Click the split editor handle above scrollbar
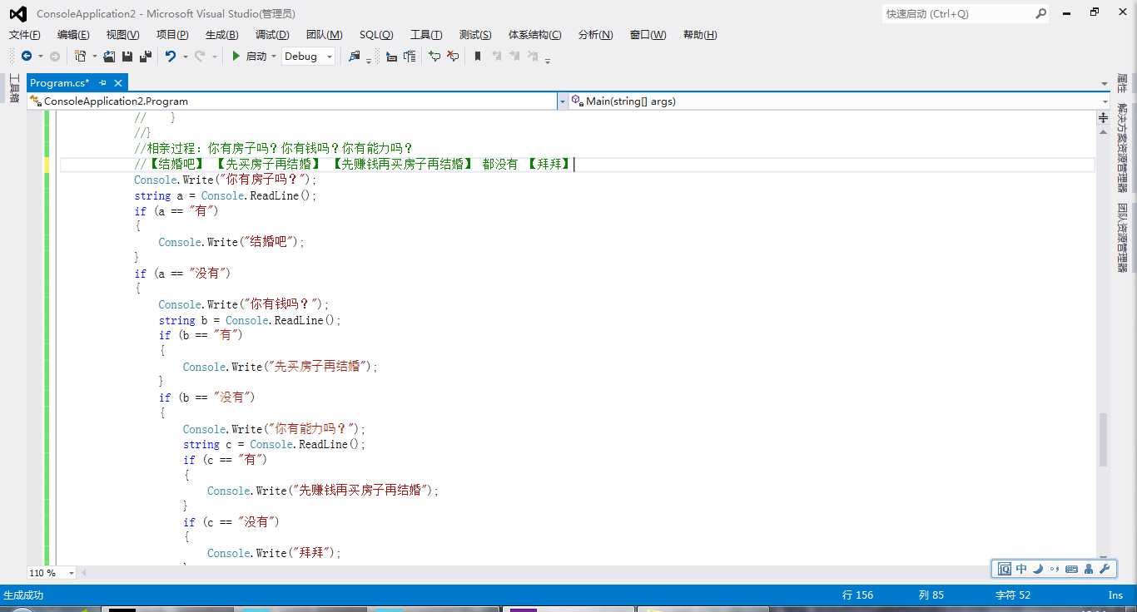 coord(1103,118)
